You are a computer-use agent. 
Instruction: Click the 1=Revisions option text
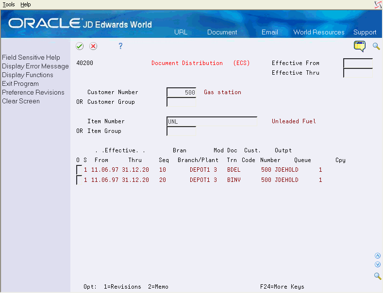point(122,287)
